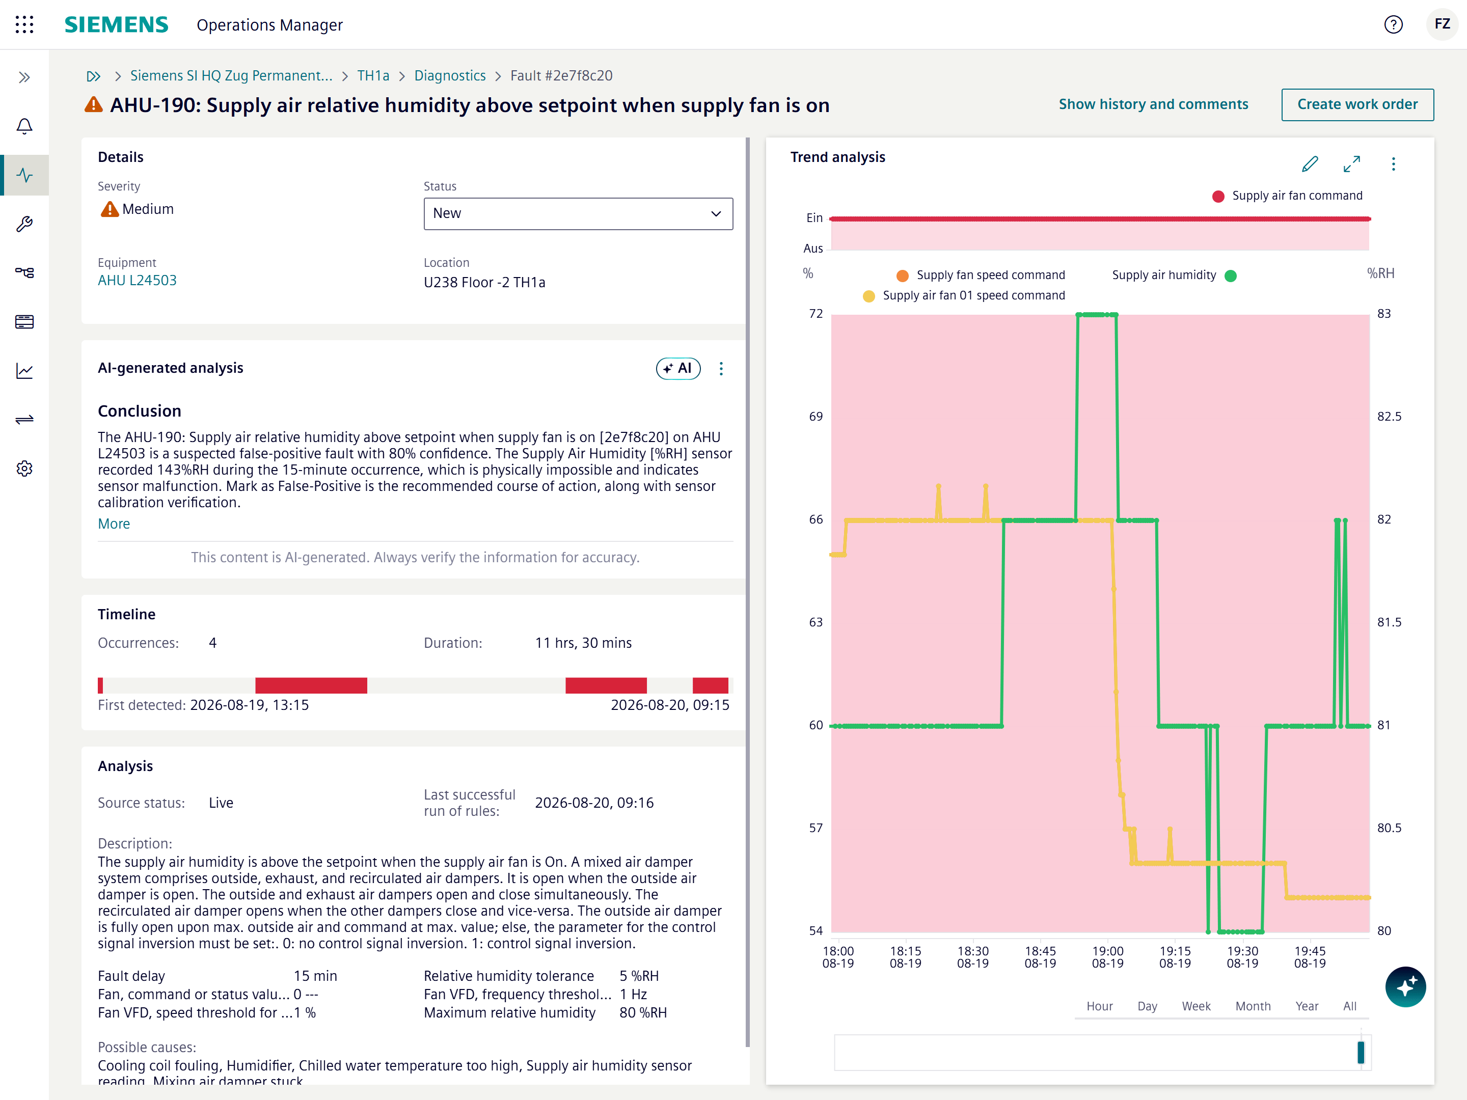Select the Month time range tab

(x=1252, y=1006)
